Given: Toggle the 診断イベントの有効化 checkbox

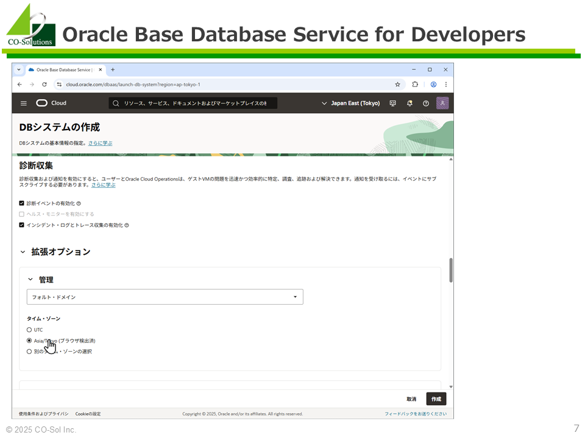Looking at the screenshot, I should pyautogui.click(x=22, y=203).
